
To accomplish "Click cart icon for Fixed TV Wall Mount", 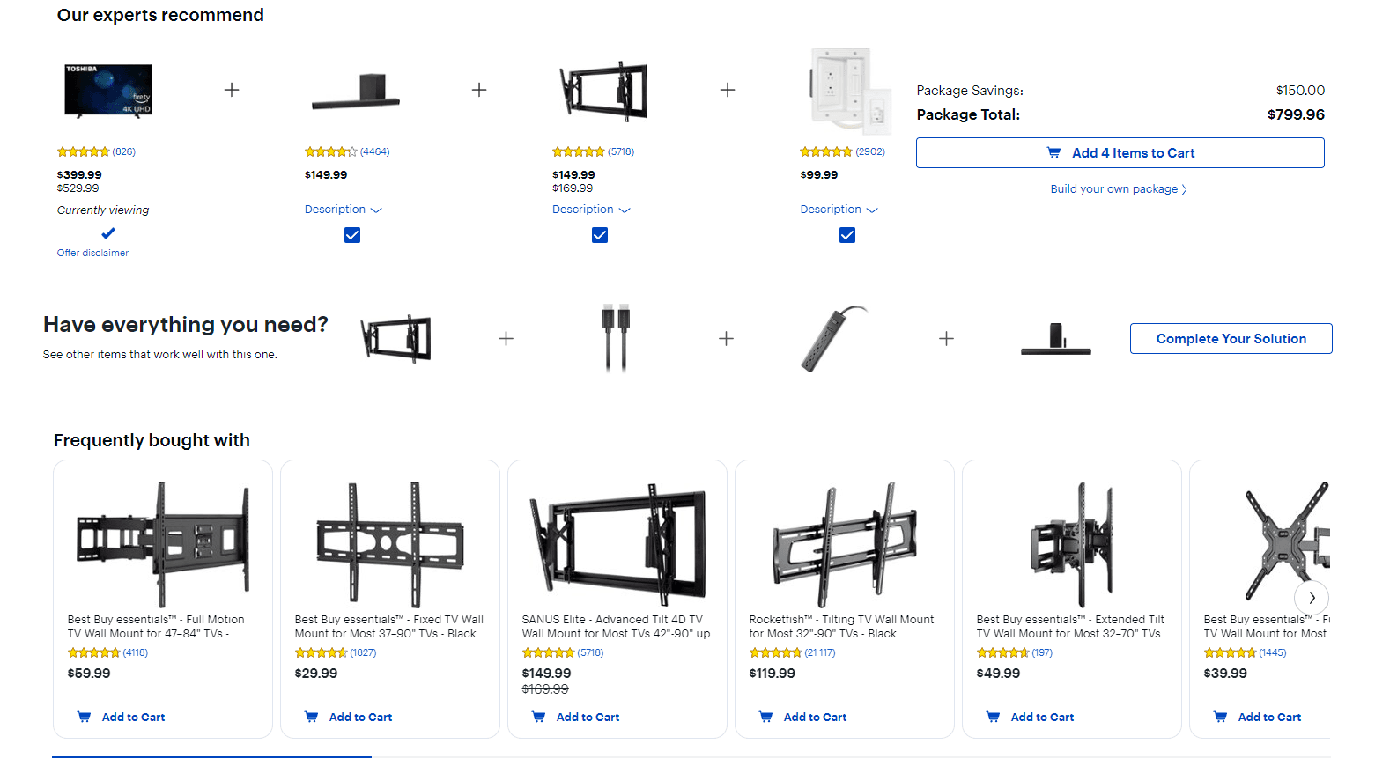I will pyautogui.click(x=312, y=718).
